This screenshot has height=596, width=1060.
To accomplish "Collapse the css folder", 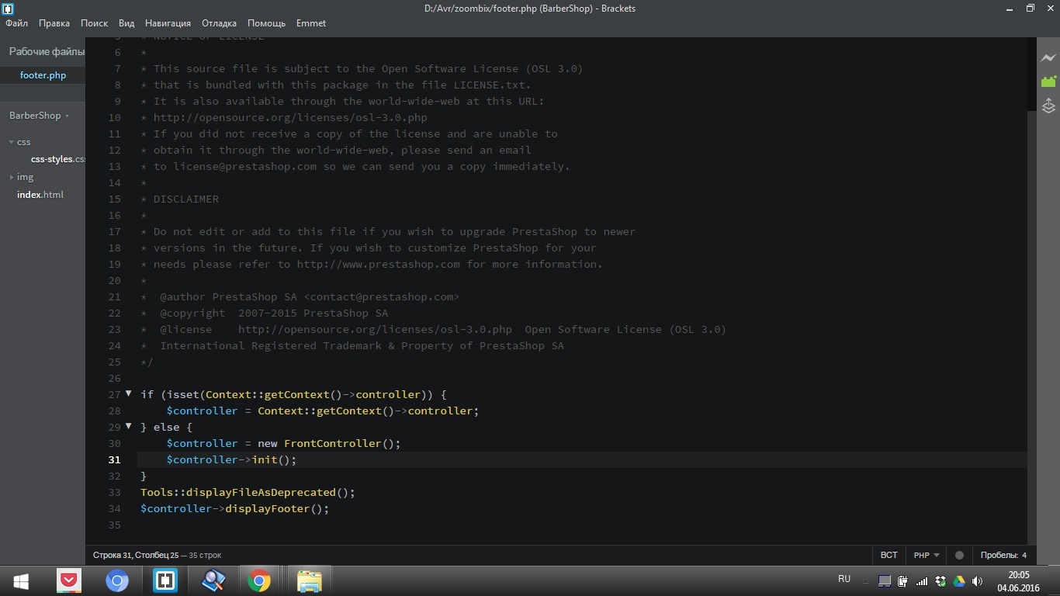I will (12, 142).
